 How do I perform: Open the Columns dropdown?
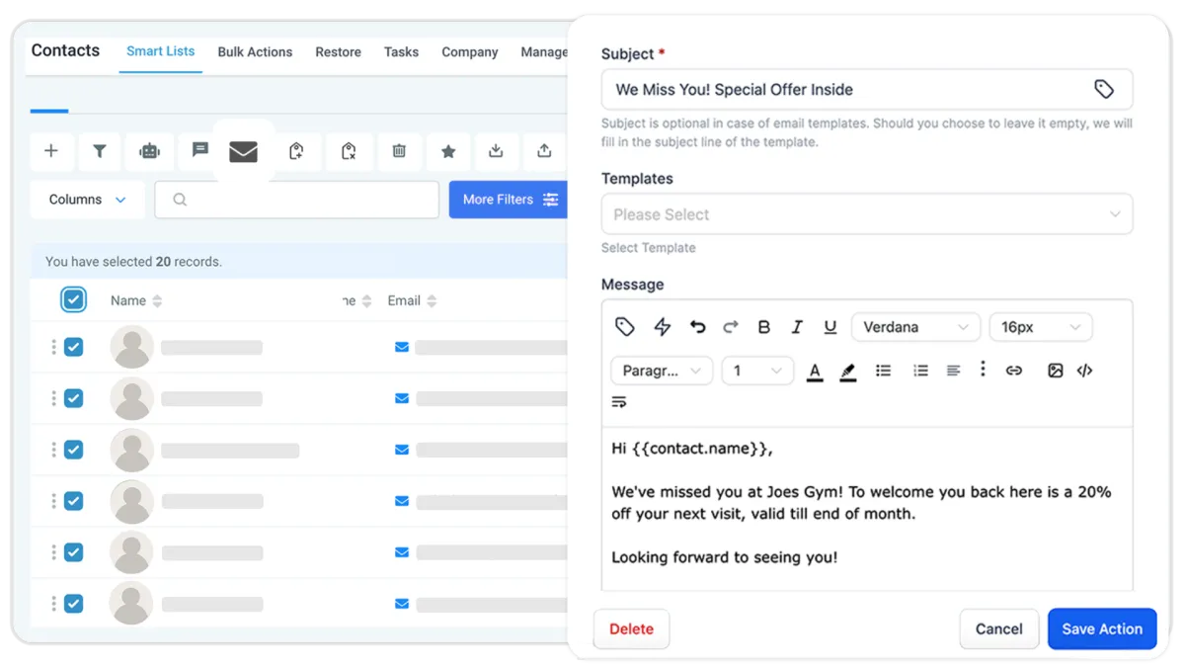(88, 200)
